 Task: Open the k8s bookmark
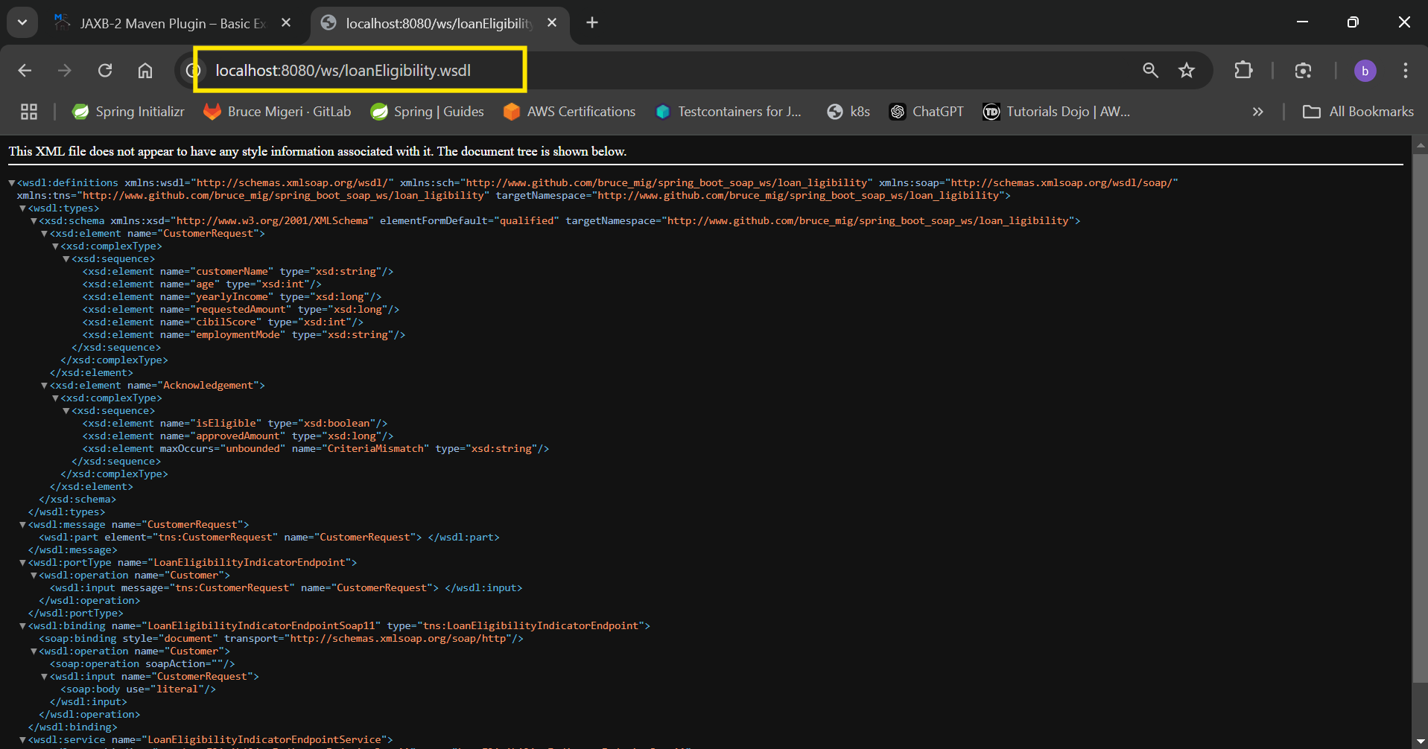[x=848, y=112]
